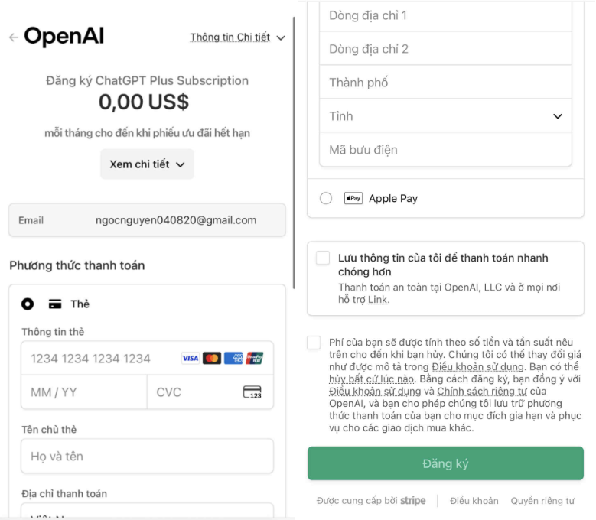Screen dimensions: 596x520
Task: Click the vertical scrollbar on the left panel
Action: [294, 152]
